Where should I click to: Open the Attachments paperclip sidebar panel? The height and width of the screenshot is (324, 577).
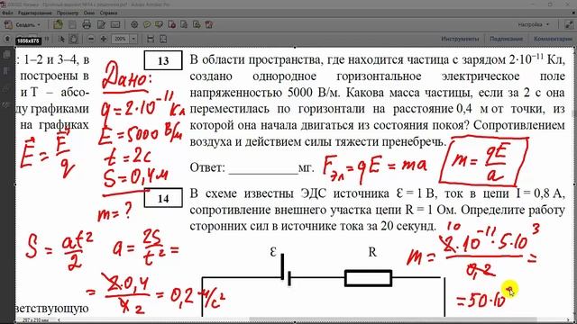click(6, 88)
